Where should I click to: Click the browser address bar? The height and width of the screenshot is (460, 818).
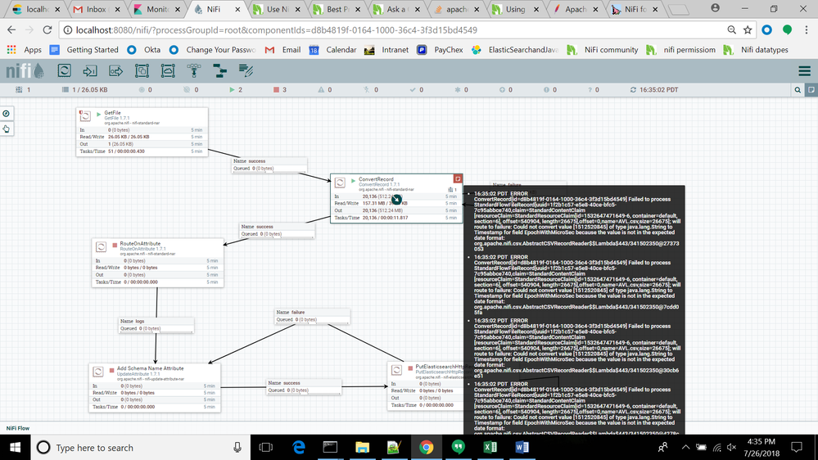pos(393,29)
